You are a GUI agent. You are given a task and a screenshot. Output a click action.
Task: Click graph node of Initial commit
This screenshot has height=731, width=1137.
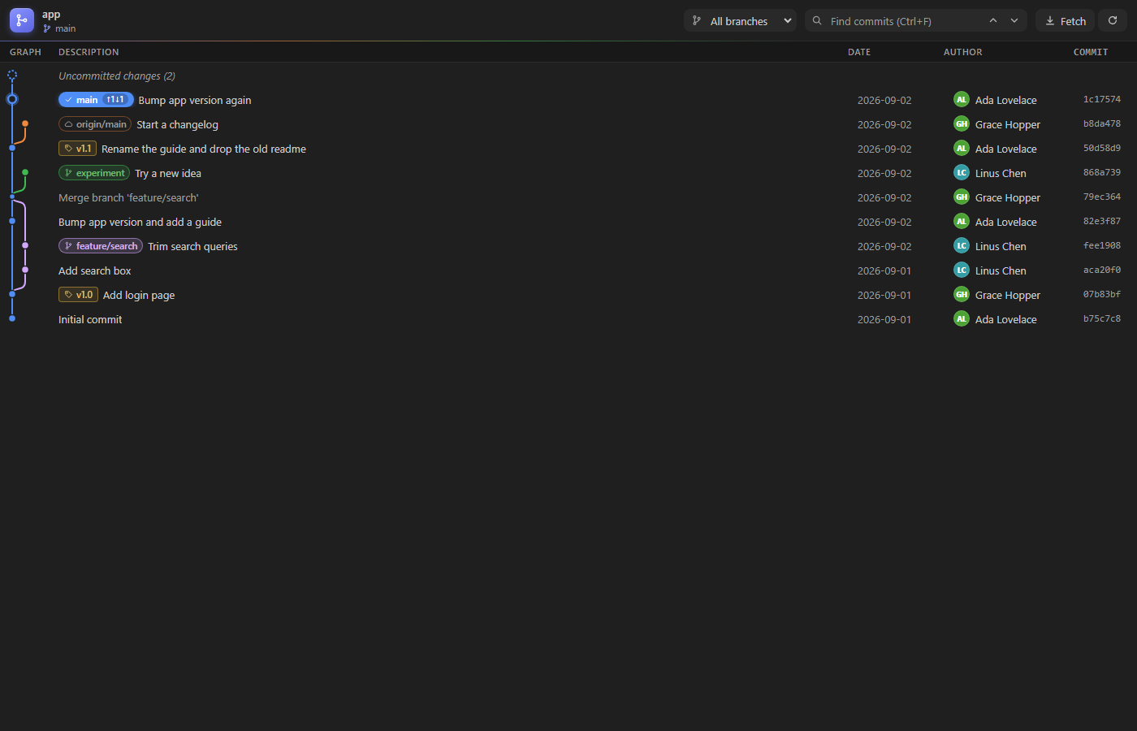[12, 318]
